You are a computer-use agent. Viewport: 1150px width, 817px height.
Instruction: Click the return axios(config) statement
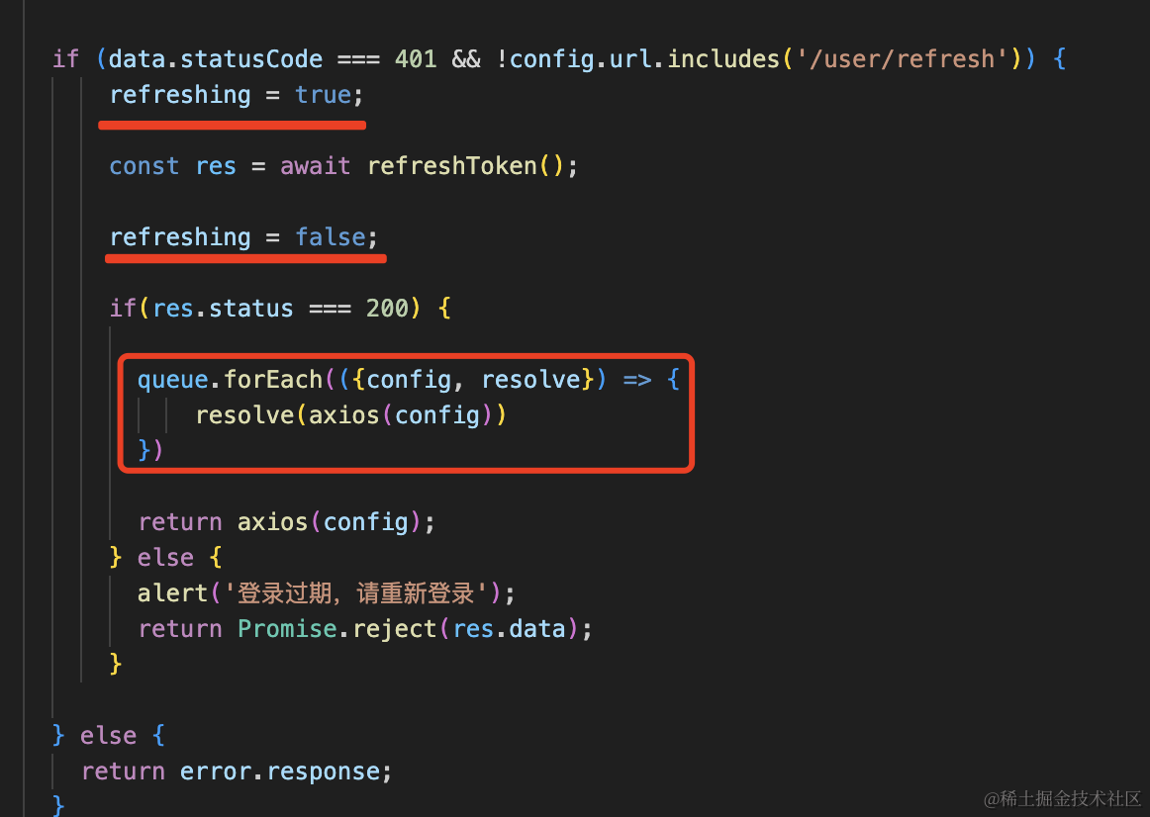point(286,522)
